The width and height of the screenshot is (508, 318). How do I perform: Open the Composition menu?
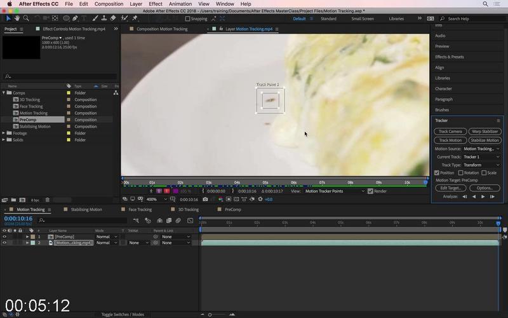(109, 4)
